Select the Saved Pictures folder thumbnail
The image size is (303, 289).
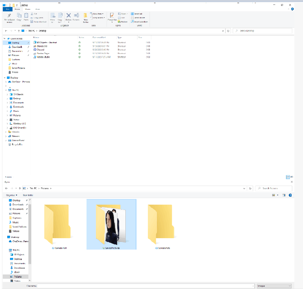pos(112,224)
